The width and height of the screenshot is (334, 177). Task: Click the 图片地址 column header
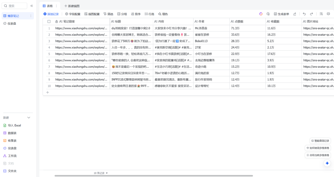[x=318, y=21]
